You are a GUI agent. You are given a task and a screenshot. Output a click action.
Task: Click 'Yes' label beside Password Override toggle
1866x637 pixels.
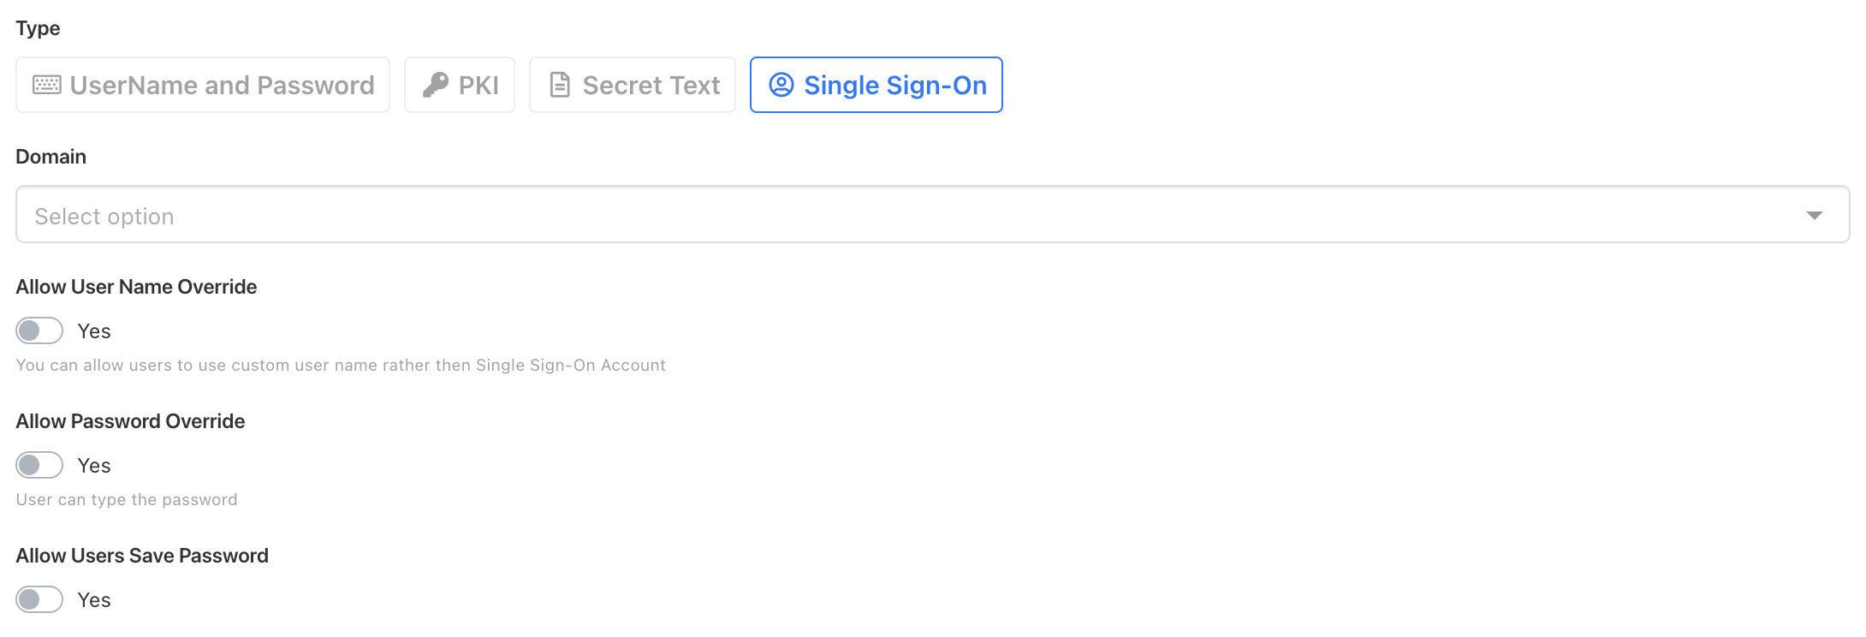coord(94,466)
